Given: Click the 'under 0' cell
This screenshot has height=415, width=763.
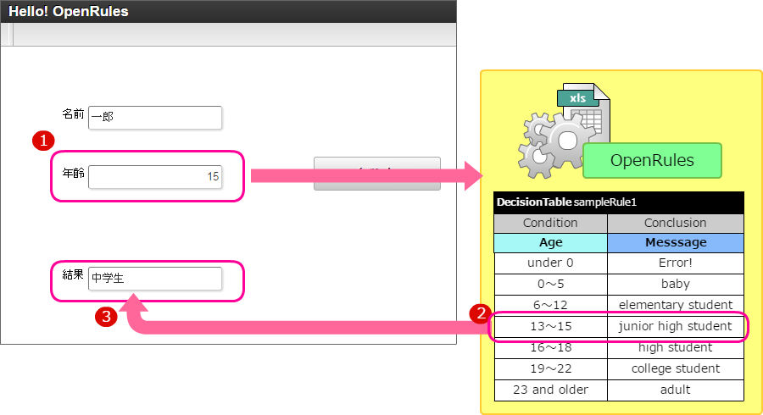Looking at the screenshot, I should coord(550,263).
